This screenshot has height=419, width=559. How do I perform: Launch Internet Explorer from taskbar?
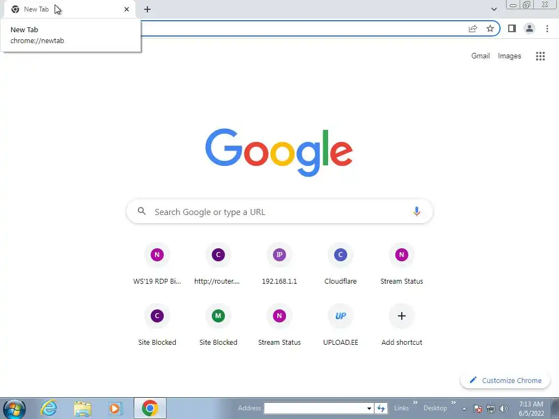[49, 408]
